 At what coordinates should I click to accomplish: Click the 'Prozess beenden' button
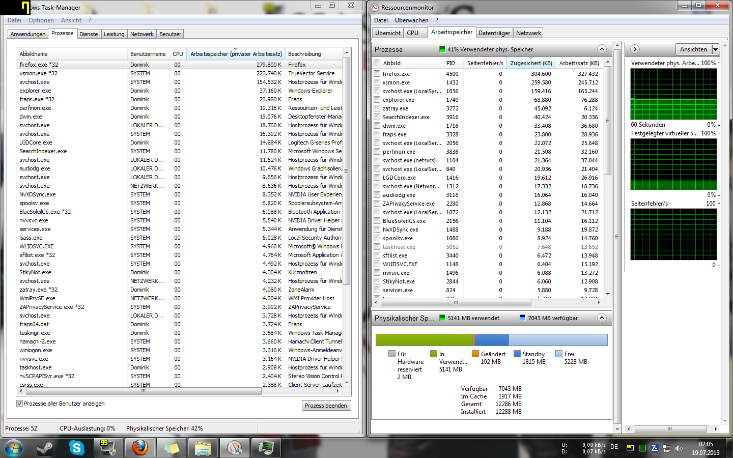click(326, 406)
